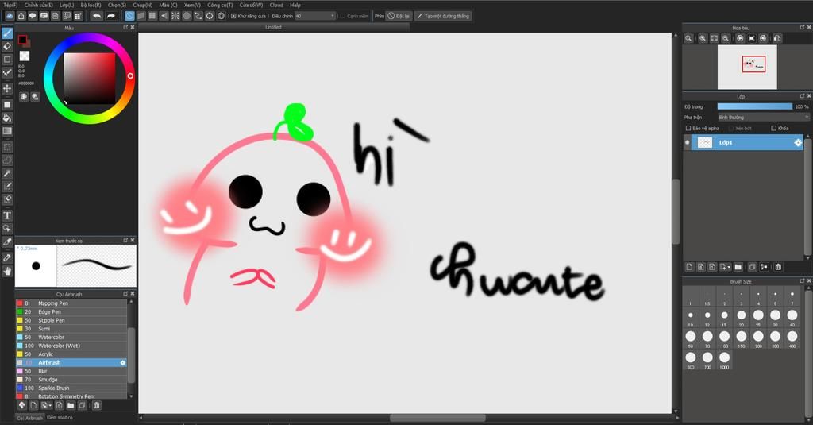The width and height of the screenshot is (813, 425).
Task: Open Airbrush brush settings gear
Action: [123, 363]
